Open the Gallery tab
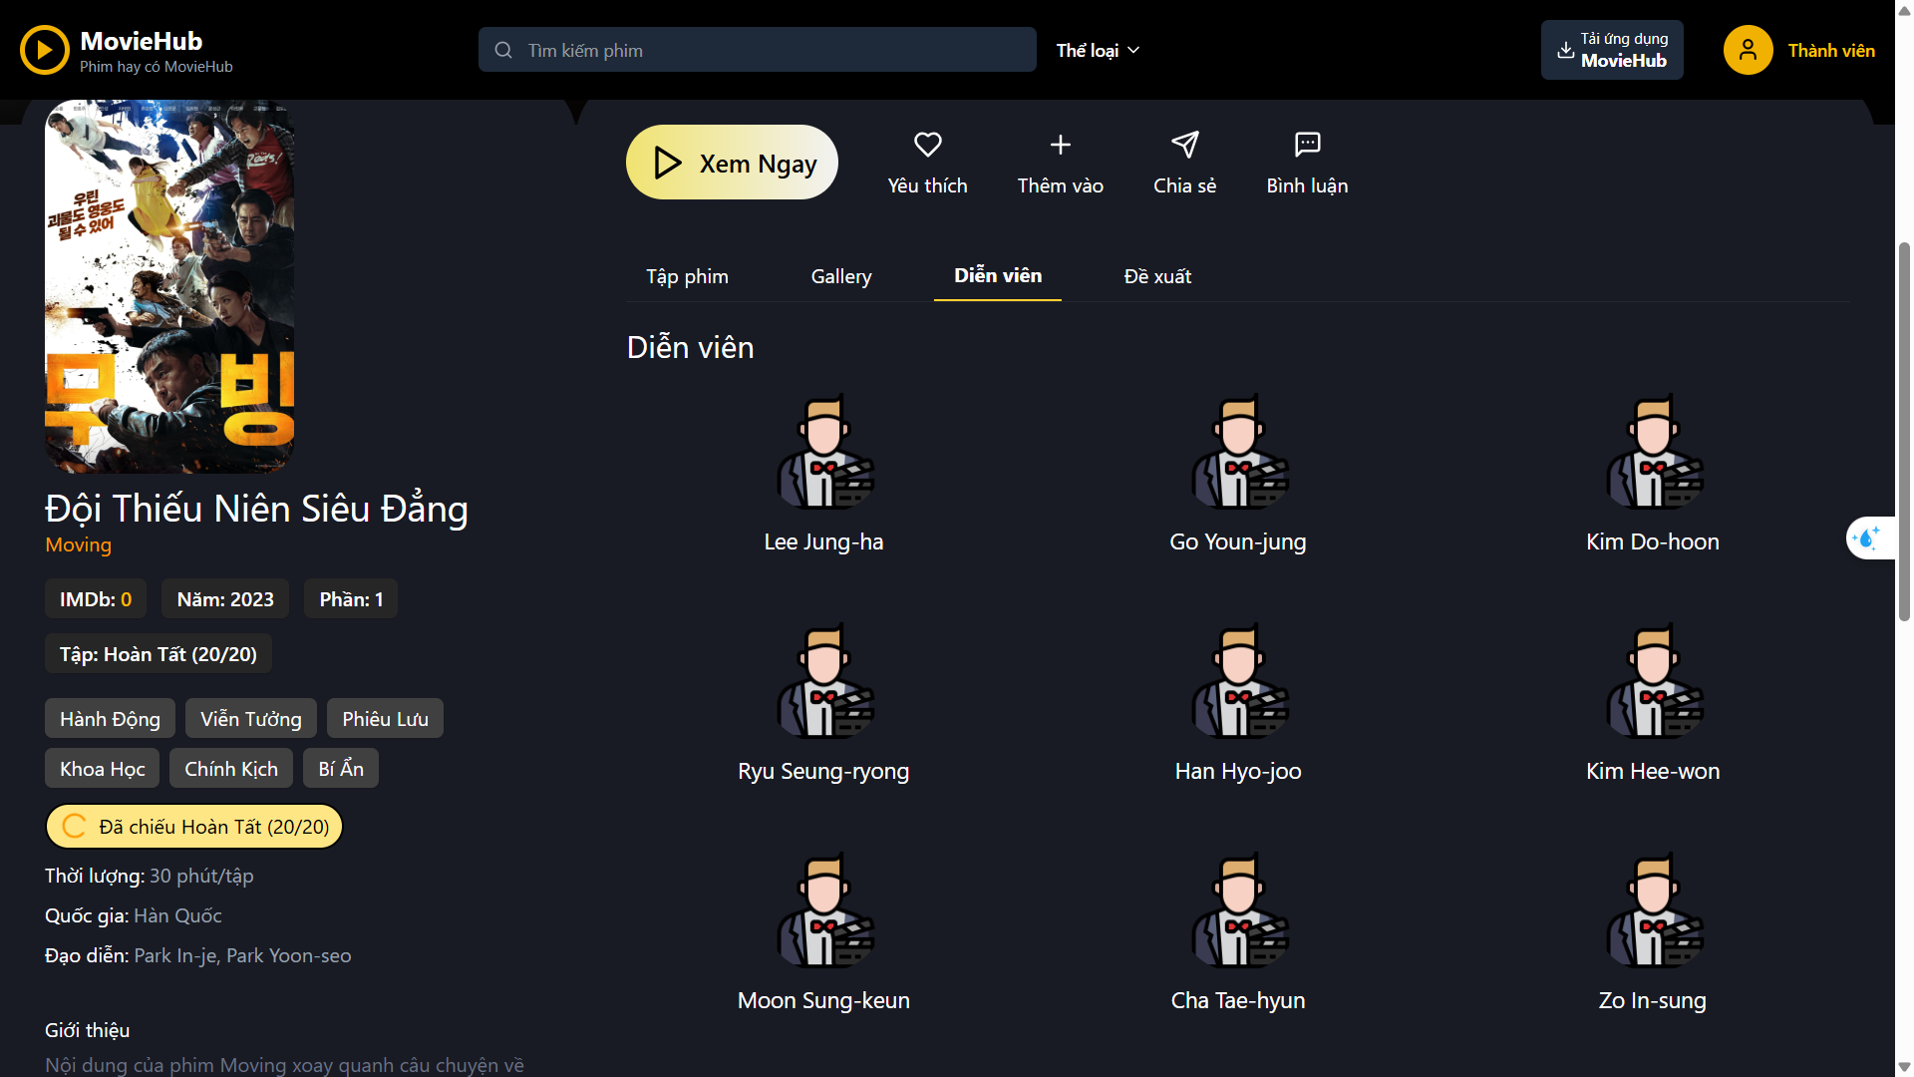Image resolution: width=1914 pixels, height=1077 pixels. (840, 276)
